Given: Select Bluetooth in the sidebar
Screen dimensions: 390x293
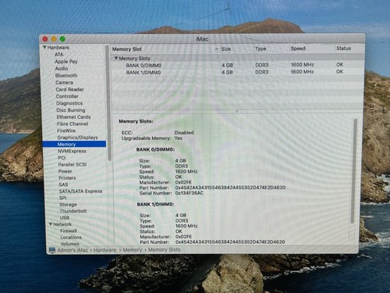Looking at the screenshot, I should click(x=66, y=76).
